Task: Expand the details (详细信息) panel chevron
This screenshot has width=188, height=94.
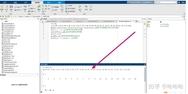Action: tap(38, 75)
